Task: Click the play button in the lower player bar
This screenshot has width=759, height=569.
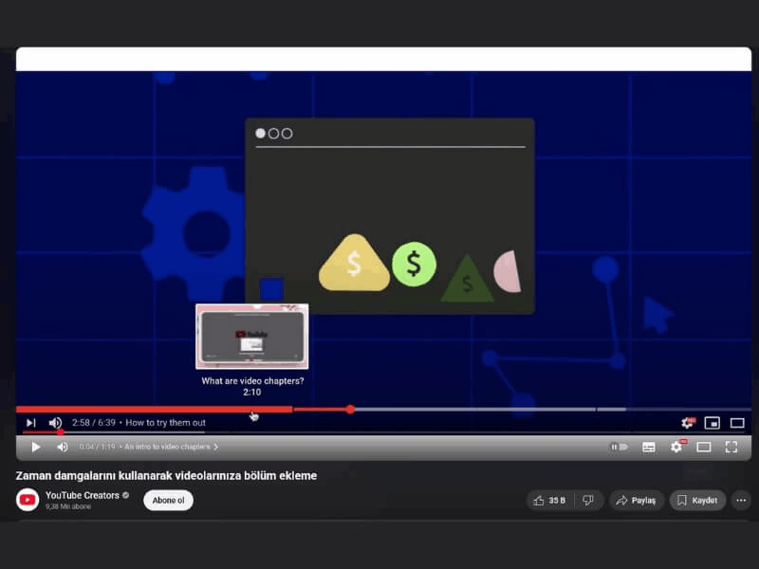Action: [x=36, y=447]
